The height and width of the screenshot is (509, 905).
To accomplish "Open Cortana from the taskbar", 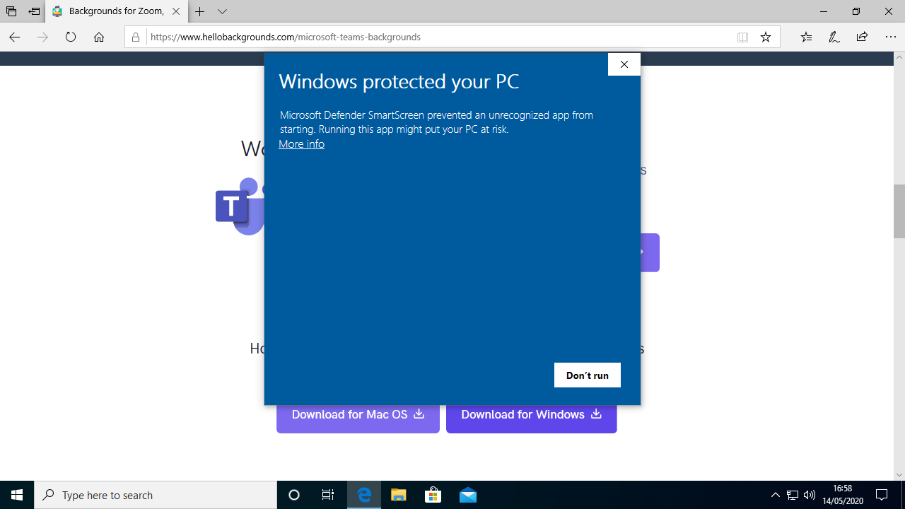I will tap(294, 495).
